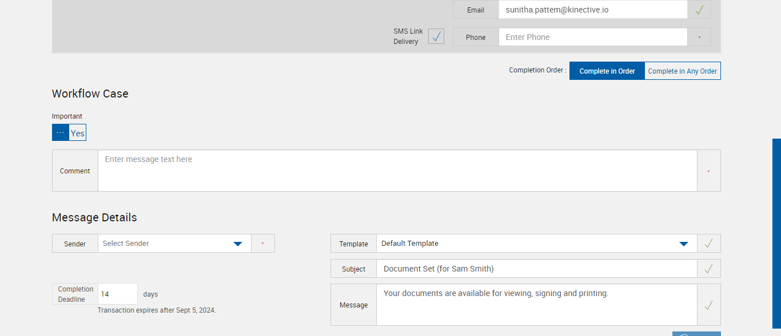
Task: Open the Select Sender dropdown
Action: tap(166, 244)
